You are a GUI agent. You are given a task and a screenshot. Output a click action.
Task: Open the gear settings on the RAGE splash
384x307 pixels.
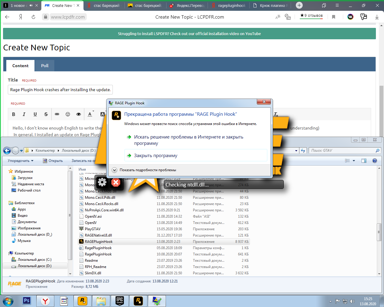102,182
